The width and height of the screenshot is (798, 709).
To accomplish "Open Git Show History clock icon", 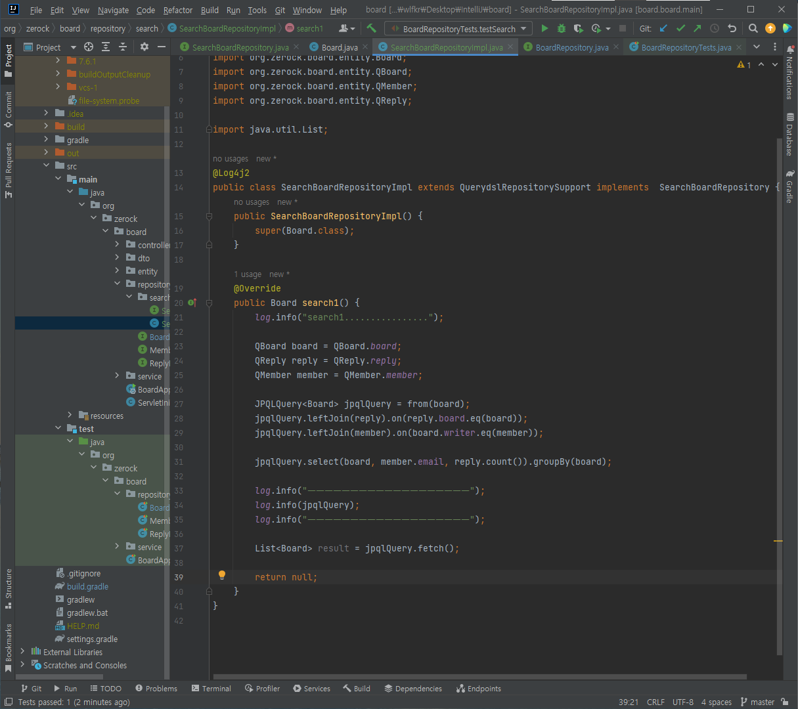I will click(715, 28).
